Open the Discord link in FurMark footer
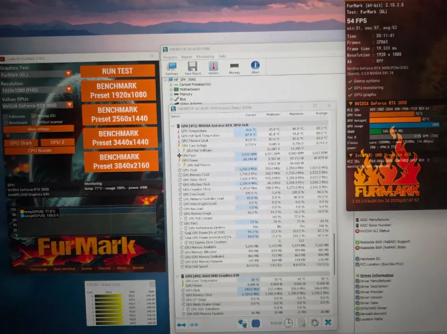The height and width of the screenshot is (334, 447). [x=104, y=268]
